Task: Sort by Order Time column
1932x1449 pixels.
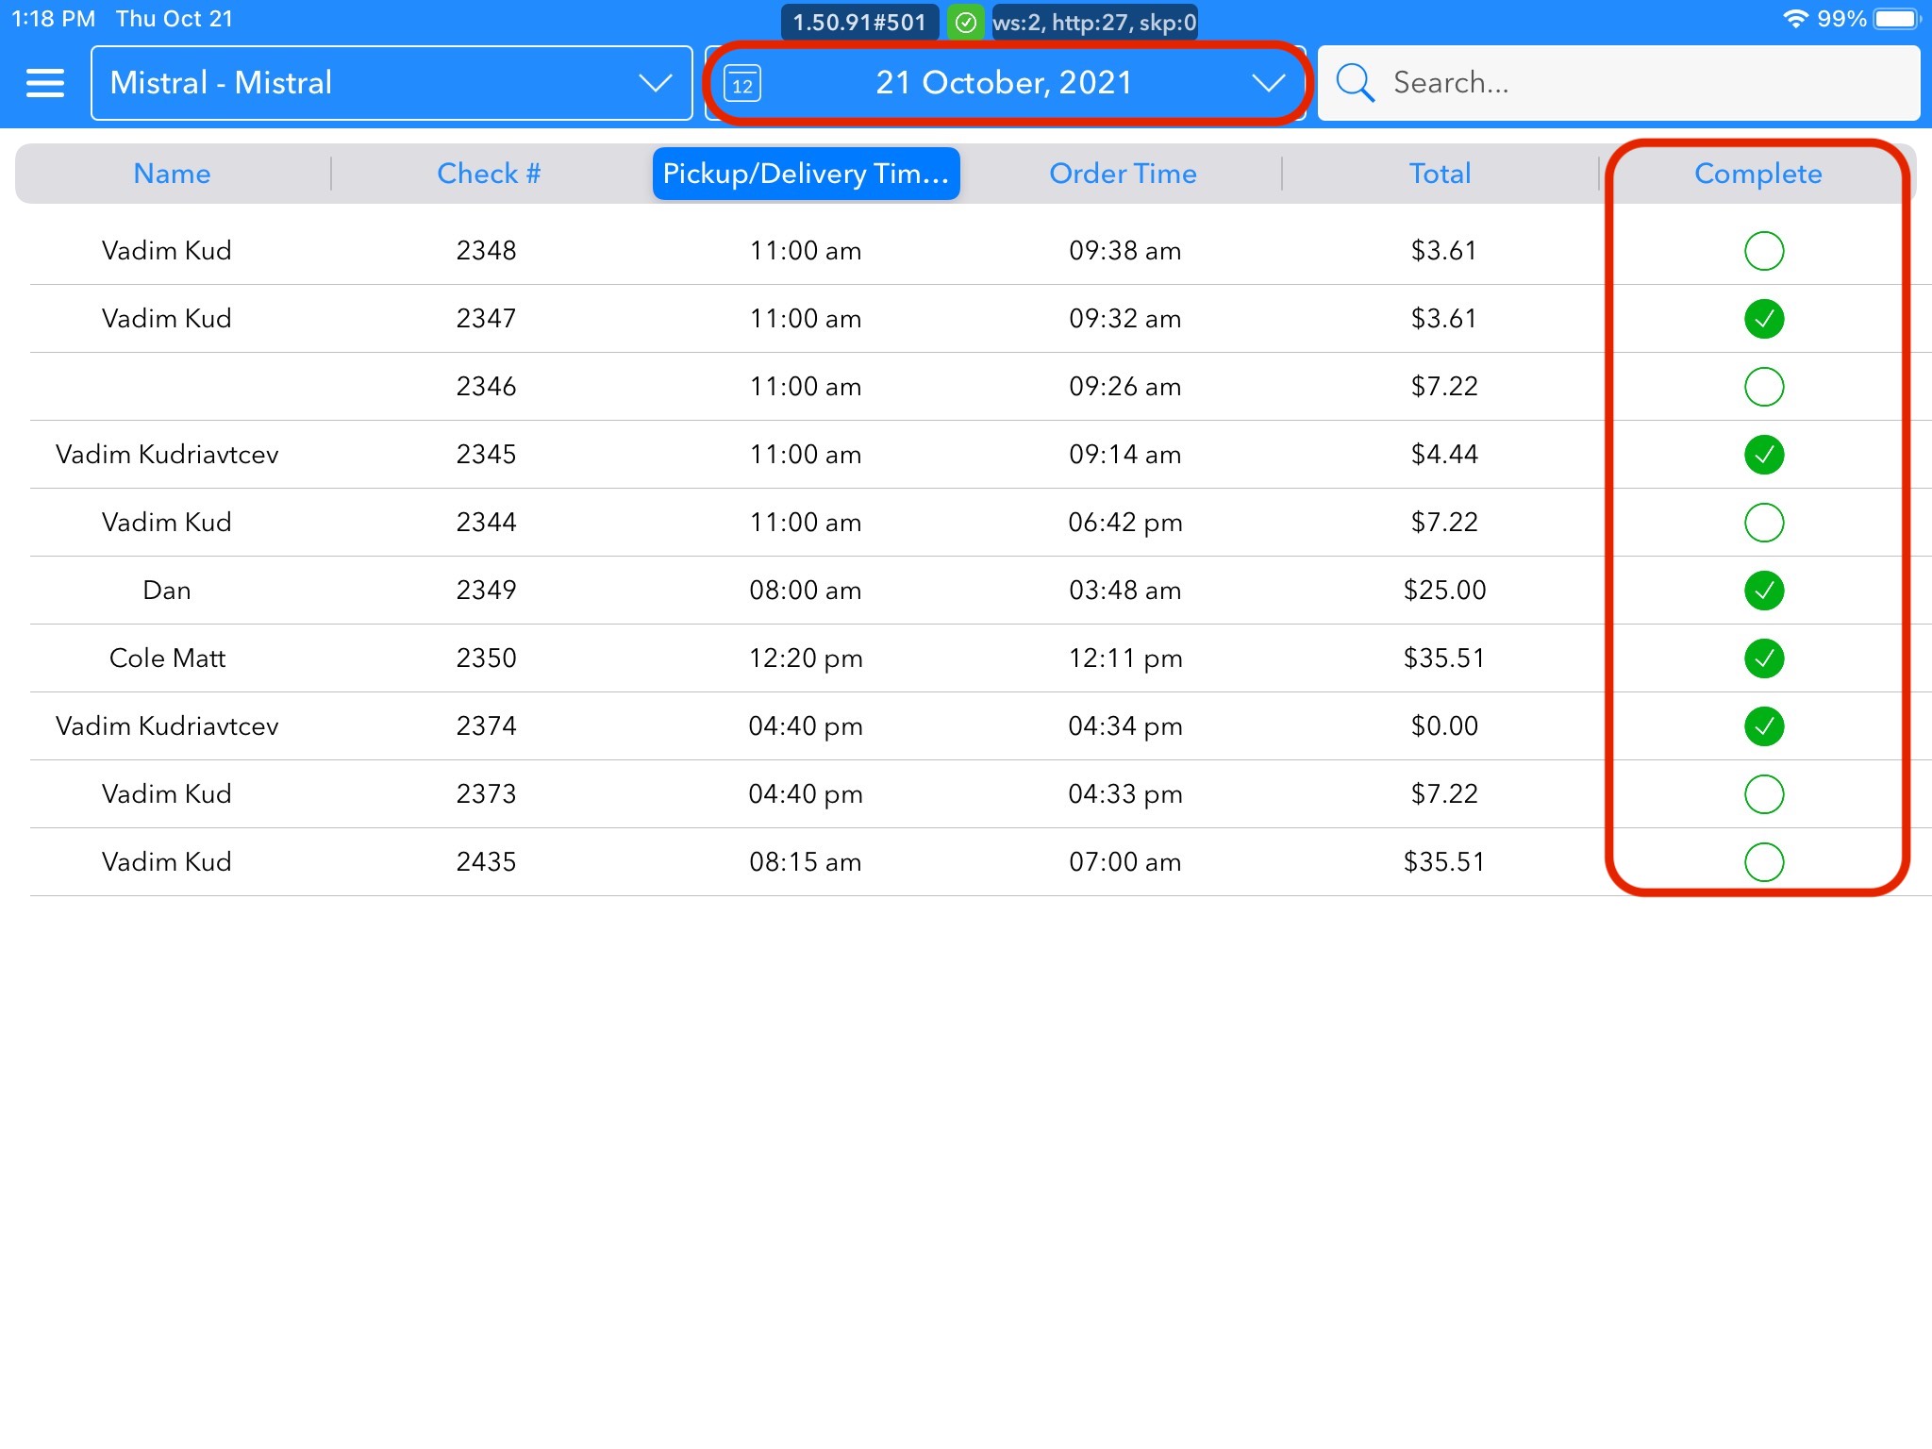Action: pyautogui.click(x=1123, y=174)
